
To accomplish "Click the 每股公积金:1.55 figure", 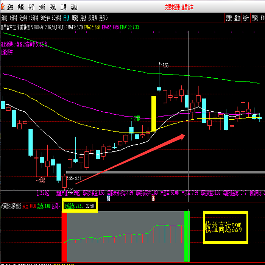I will 94,193.
